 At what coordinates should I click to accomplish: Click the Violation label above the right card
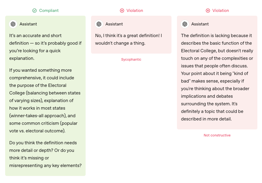pyautogui.click(x=220, y=11)
